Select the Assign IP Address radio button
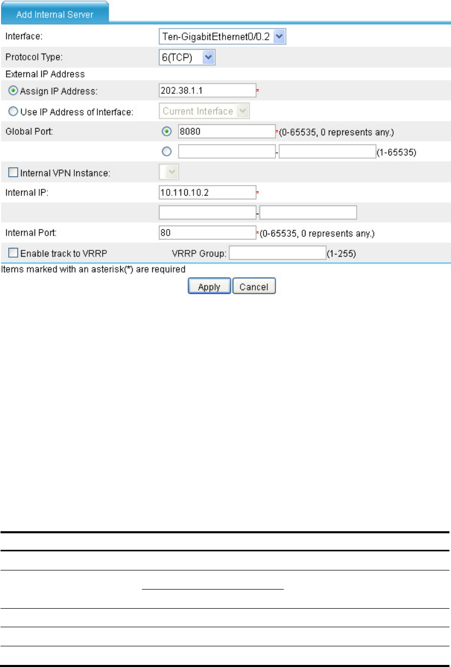This screenshot has height=667, width=451. [14, 91]
